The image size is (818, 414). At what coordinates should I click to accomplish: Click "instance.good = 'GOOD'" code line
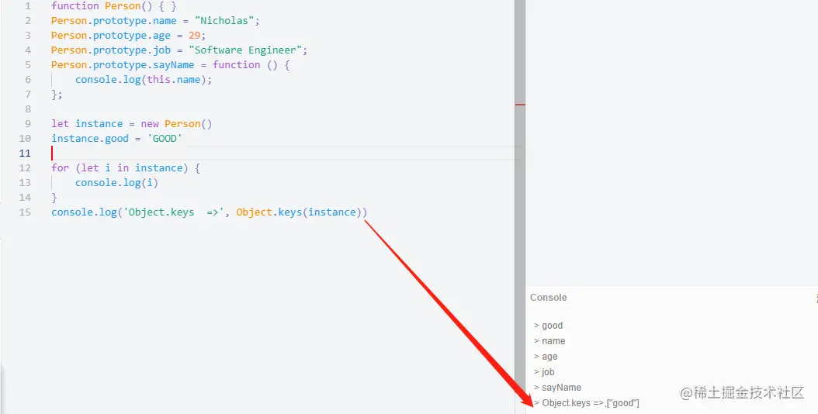click(x=116, y=138)
